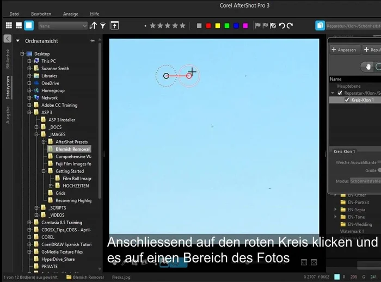Open the Bearbeiten menu

41,14
